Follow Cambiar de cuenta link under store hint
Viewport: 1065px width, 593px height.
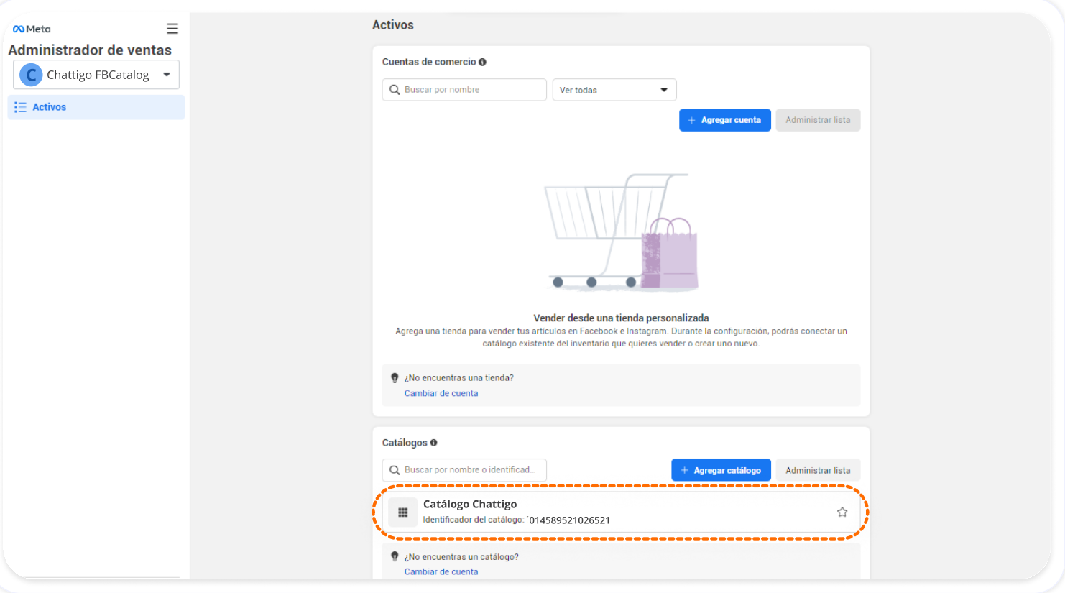tap(441, 393)
